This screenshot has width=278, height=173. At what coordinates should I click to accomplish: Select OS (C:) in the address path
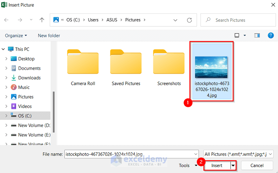73,20
